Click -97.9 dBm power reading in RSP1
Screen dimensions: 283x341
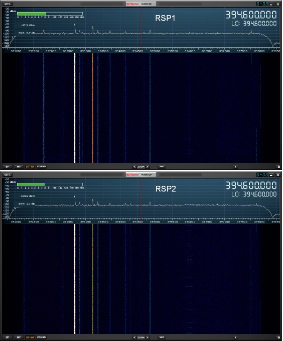tap(28, 25)
